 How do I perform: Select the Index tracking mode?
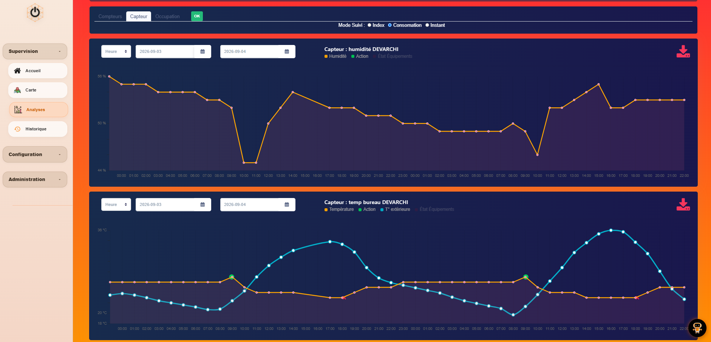click(369, 25)
